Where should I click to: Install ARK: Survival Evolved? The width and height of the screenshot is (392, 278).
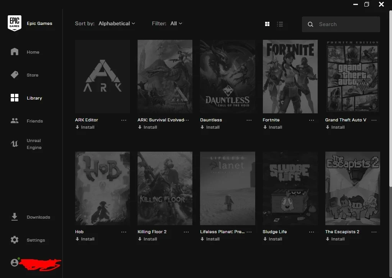pos(148,127)
